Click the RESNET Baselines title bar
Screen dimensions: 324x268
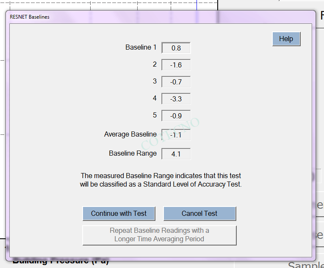127,17
